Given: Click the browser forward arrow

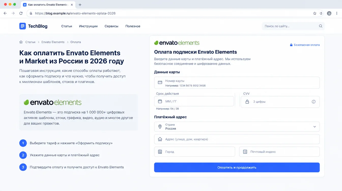Looking at the screenshot, I should tap(13, 13).
